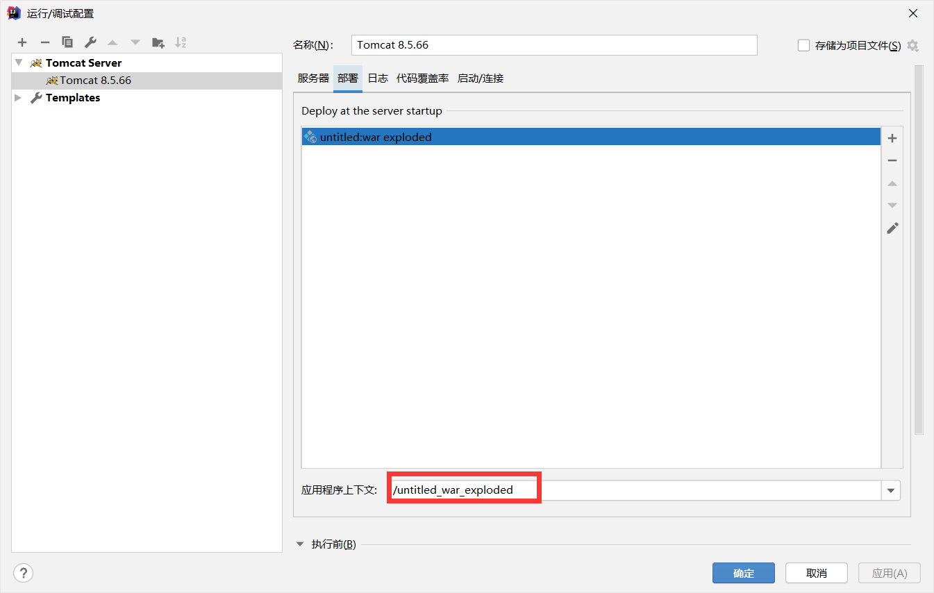This screenshot has height=593, width=934.
Task: Click the 名称 field containing Tomcat 8.5.66
Action: (554, 45)
